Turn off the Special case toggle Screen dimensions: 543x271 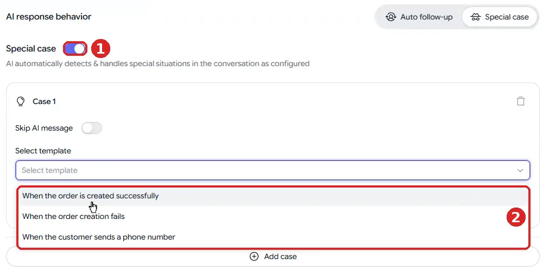75,49
